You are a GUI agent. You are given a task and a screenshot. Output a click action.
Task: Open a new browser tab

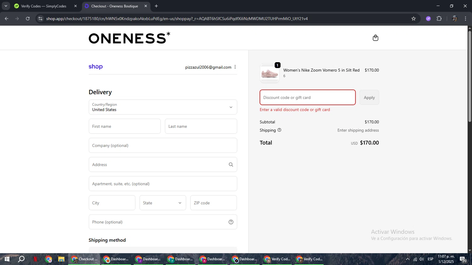156,6
